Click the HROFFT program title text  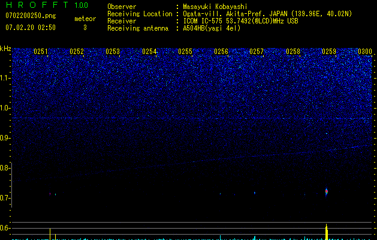38,5
